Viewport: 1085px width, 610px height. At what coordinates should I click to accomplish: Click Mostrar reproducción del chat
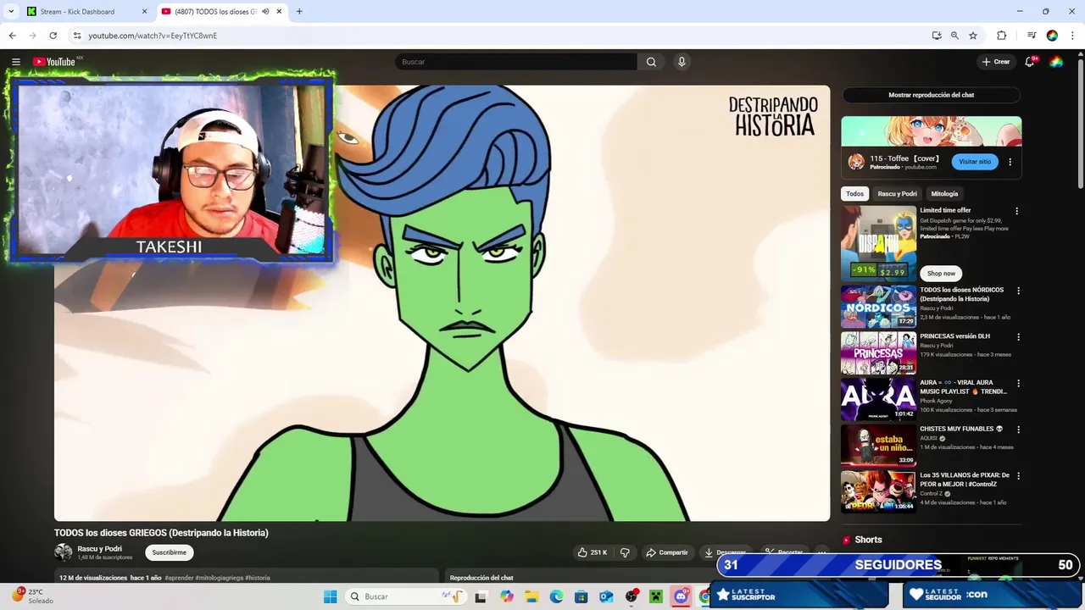931,95
